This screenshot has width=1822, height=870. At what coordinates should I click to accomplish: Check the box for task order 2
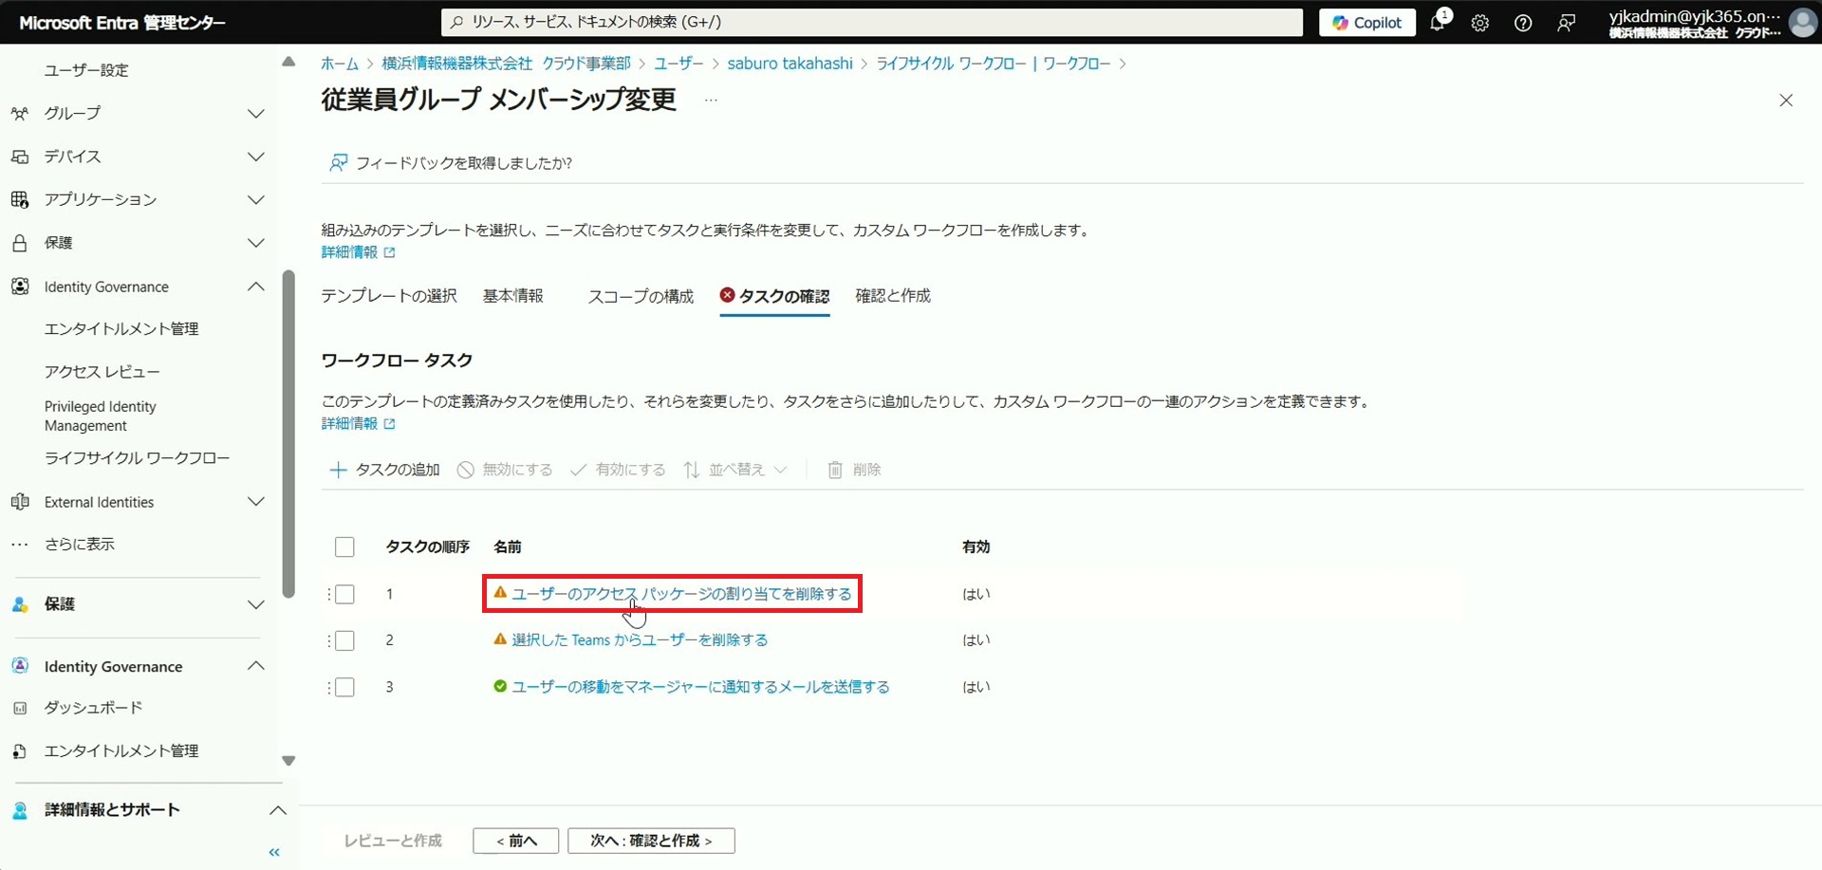pyautogui.click(x=344, y=640)
